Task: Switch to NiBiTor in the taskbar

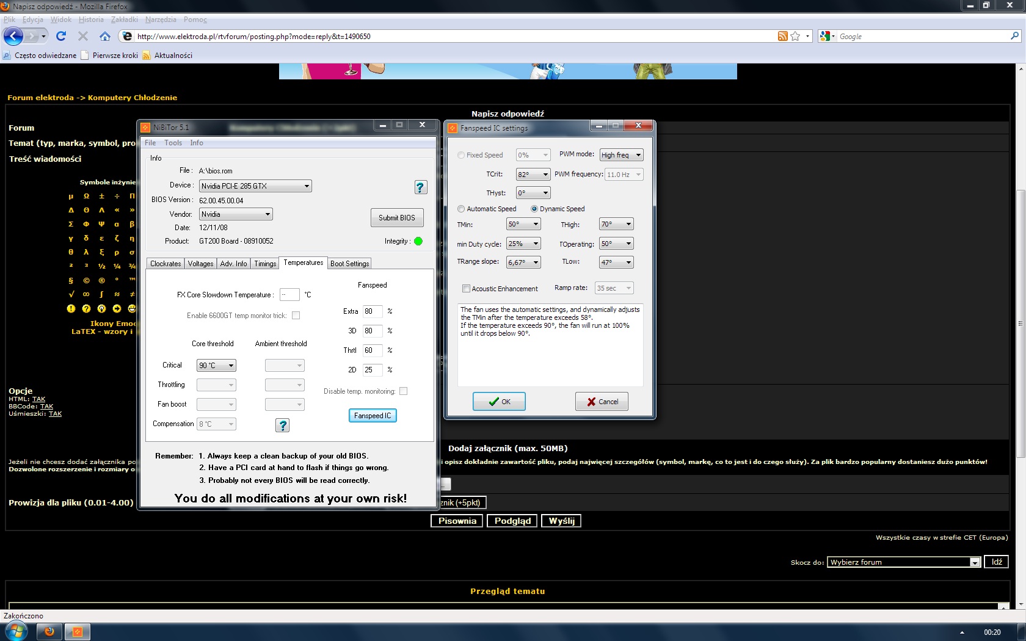Action: [78, 632]
